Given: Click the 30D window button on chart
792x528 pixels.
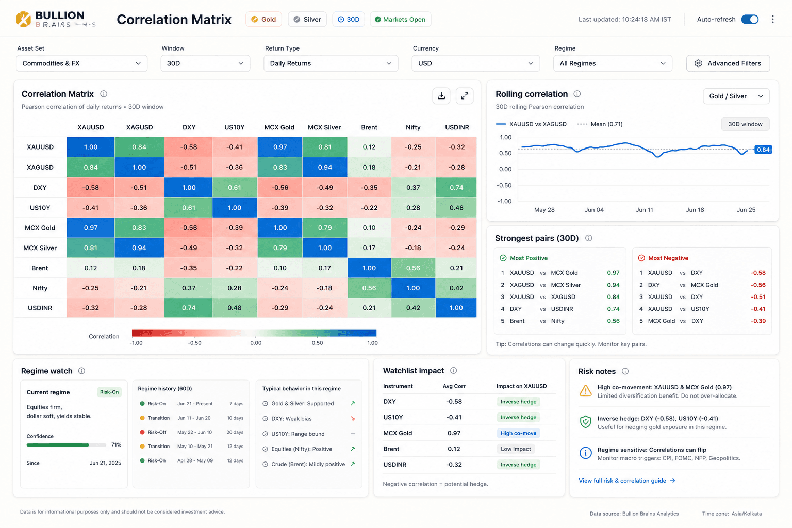Looking at the screenshot, I should 745,124.
